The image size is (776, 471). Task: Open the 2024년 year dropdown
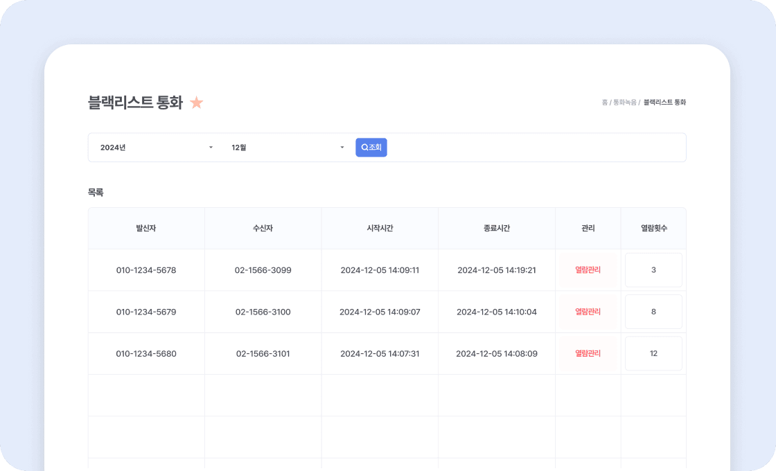pyautogui.click(x=157, y=148)
